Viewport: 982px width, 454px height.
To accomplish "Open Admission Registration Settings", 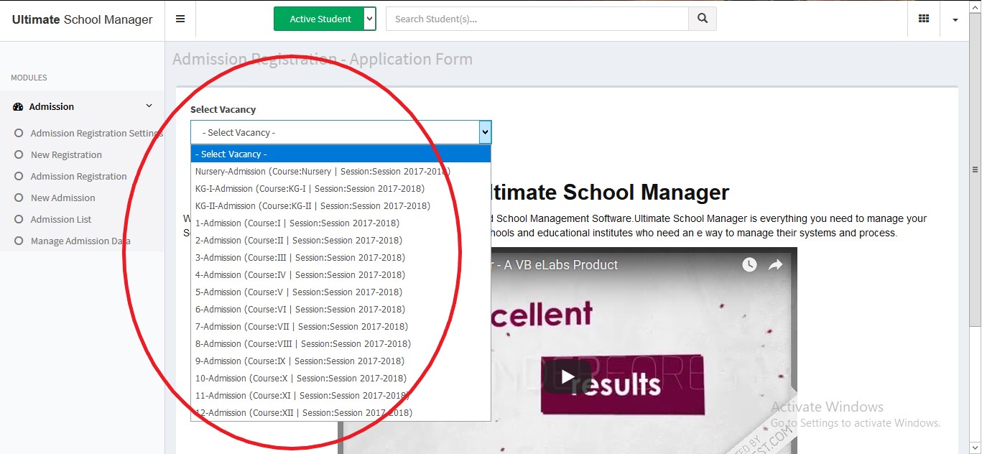I will click(97, 133).
